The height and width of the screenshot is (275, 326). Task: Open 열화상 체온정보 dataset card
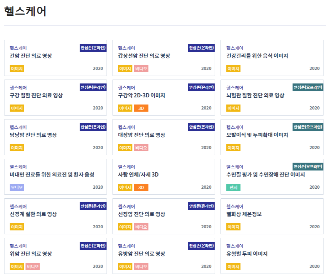click(x=272, y=217)
